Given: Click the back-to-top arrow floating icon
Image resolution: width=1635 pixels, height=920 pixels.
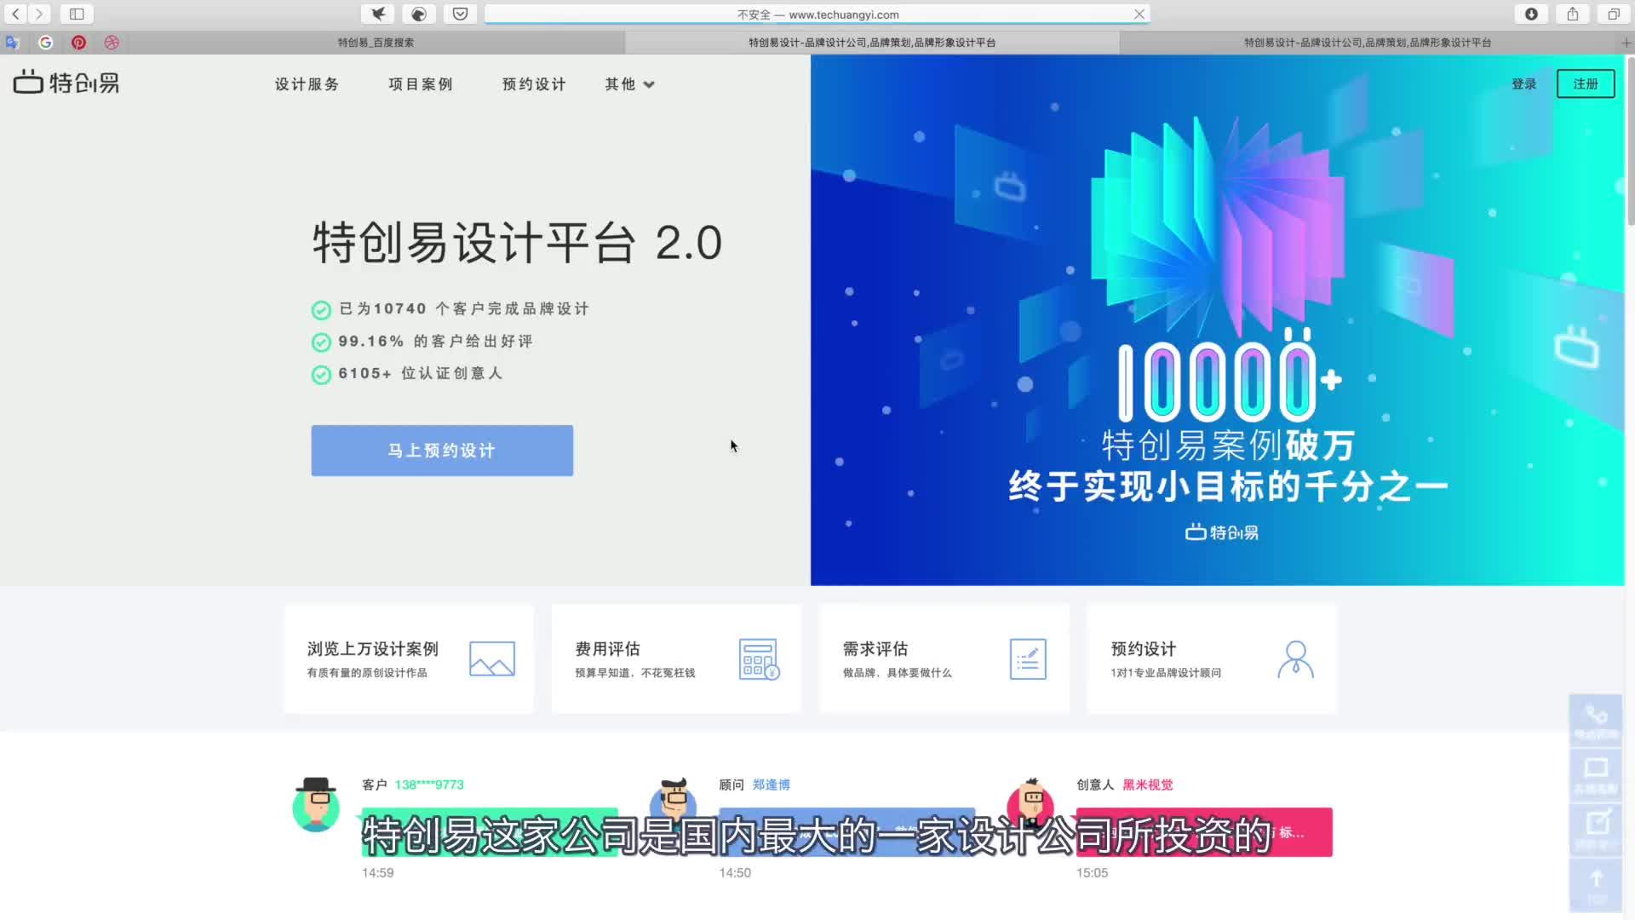Looking at the screenshot, I should click(x=1596, y=883).
